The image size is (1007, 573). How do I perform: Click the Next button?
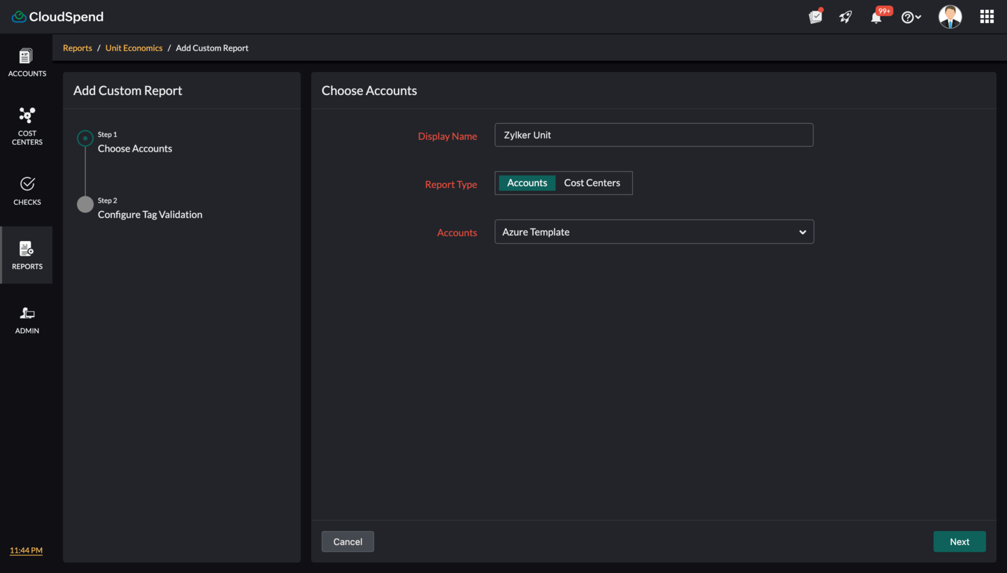coord(959,542)
